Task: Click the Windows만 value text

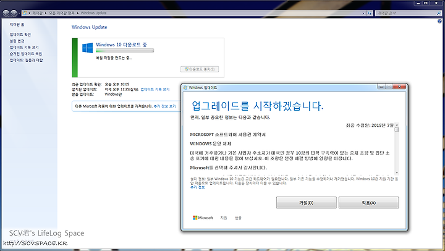Action: coord(113,94)
